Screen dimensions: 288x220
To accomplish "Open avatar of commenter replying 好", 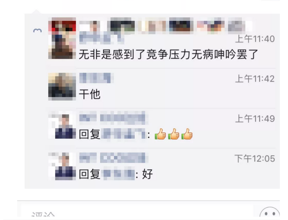I will click(x=62, y=166).
